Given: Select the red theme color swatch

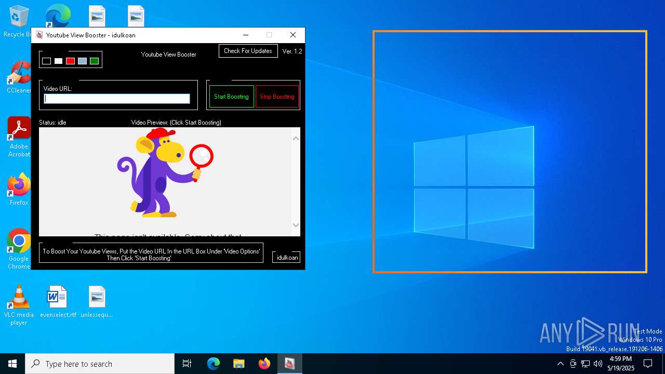Looking at the screenshot, I should pos(70,61).
